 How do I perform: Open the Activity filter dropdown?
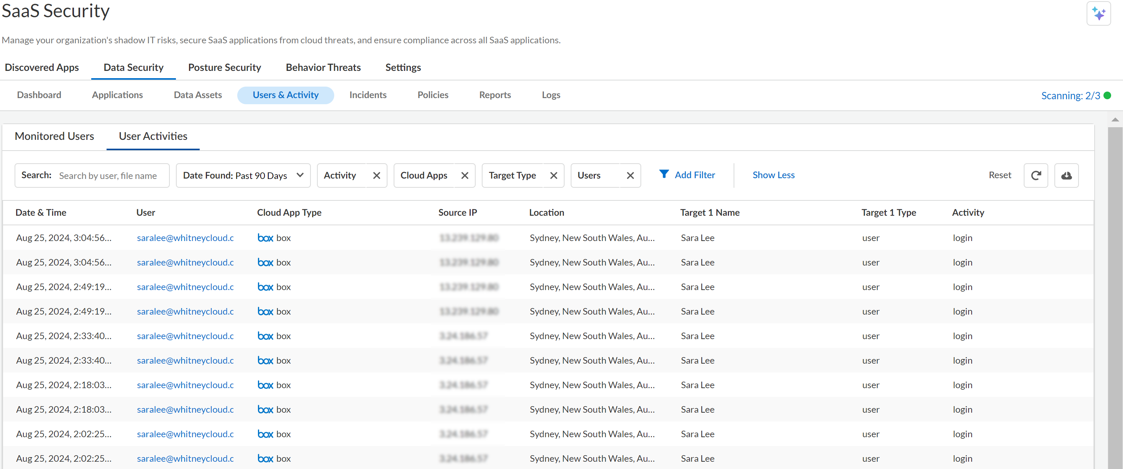point(340,175)
